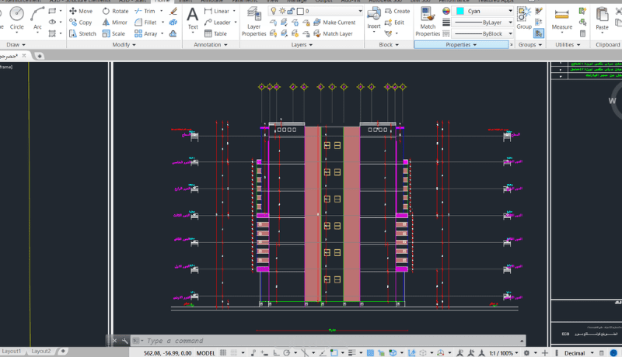
Task: Toggle layer on/off lightbulb icon
Action: [273, 11]
